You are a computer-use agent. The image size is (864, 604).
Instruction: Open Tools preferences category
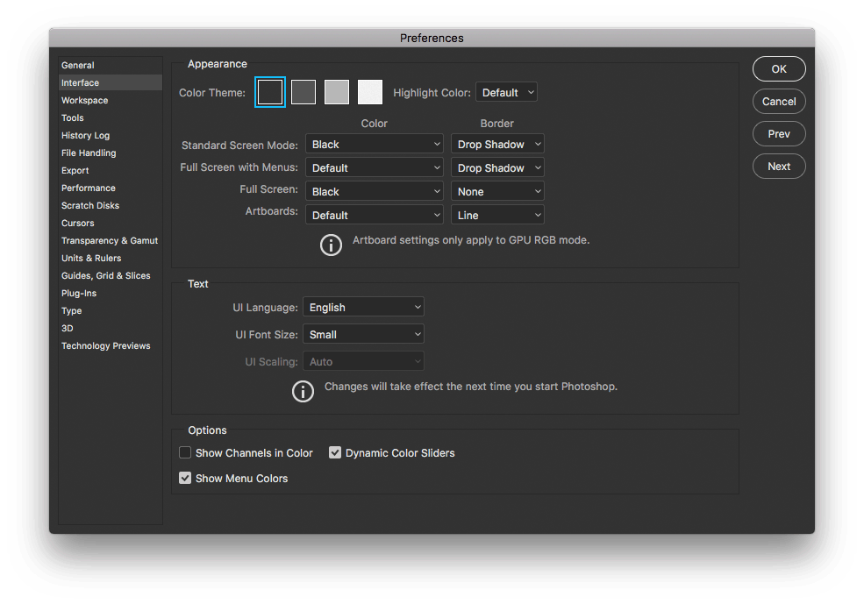click(111, 117)
